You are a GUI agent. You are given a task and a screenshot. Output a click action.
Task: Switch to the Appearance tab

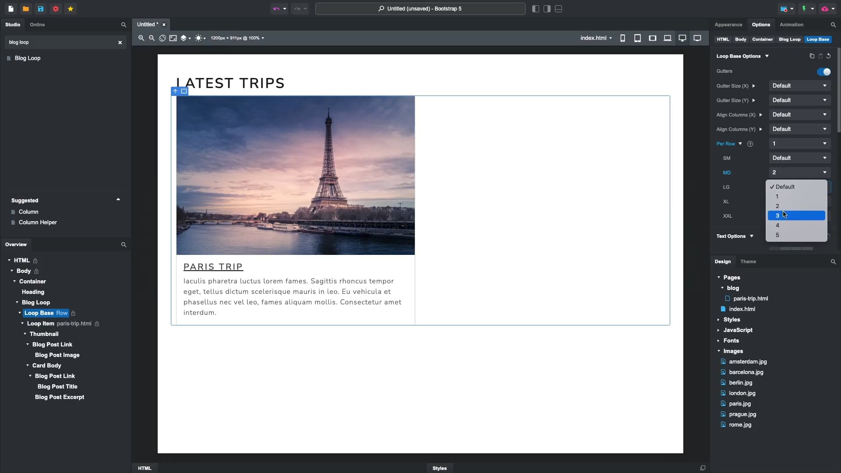pos(728,25)
